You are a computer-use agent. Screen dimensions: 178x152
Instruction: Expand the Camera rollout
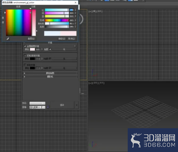(x=50, y=77)
